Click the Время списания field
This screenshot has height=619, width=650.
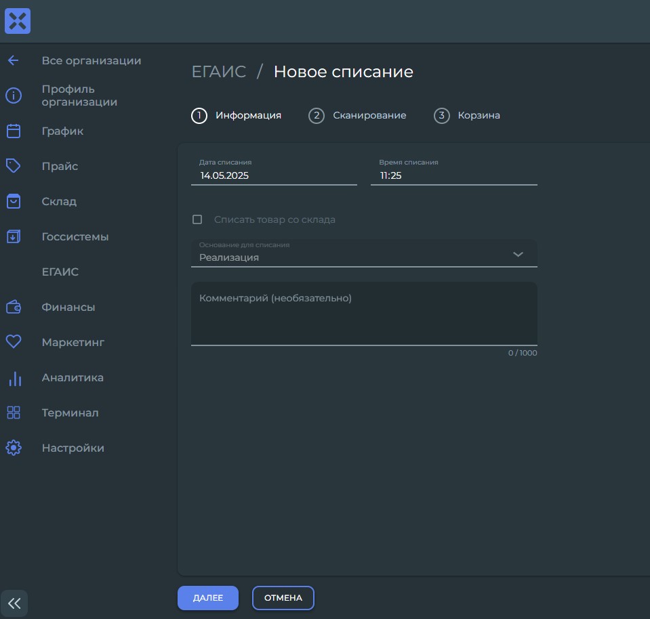(454, 171)
